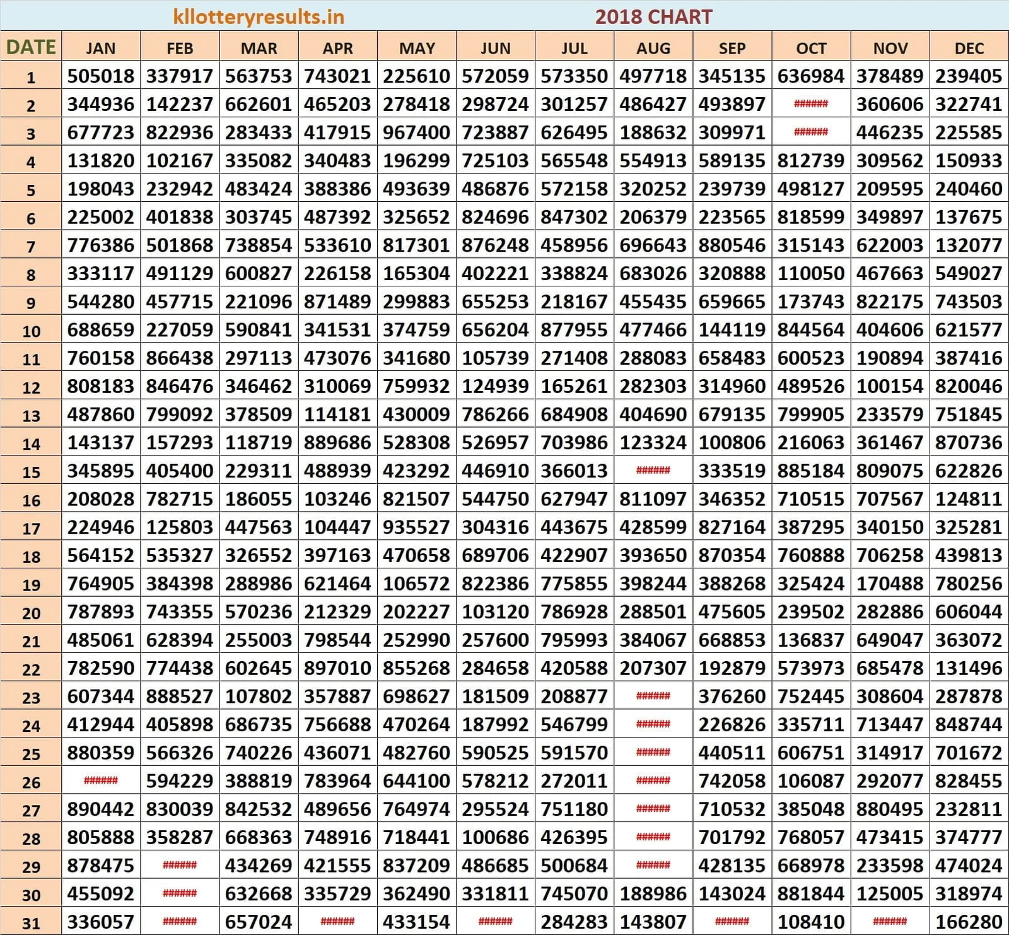Select date row number 15

tap(31, 472)
